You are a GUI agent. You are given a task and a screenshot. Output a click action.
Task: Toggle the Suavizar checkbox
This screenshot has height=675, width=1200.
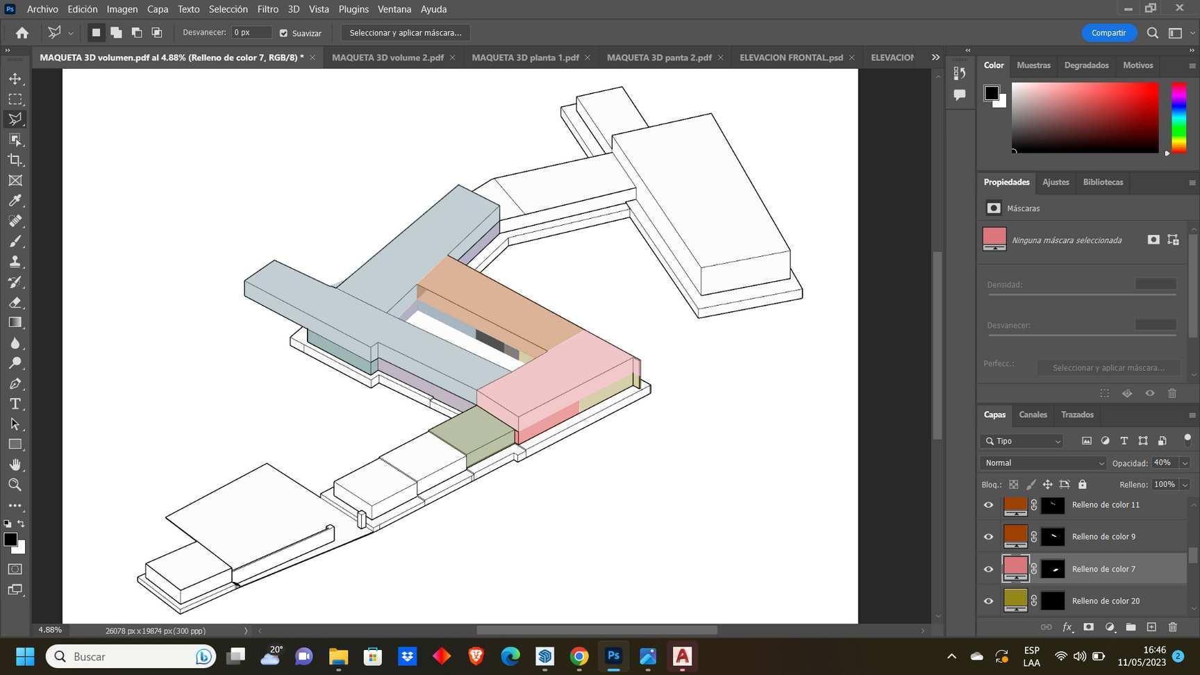click(x=283, y=33)
